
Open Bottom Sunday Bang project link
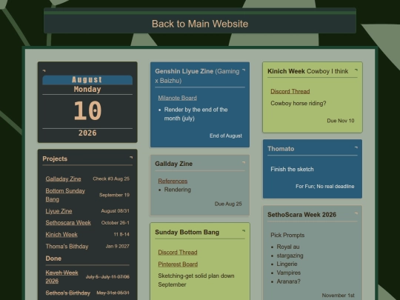[65, 195]
